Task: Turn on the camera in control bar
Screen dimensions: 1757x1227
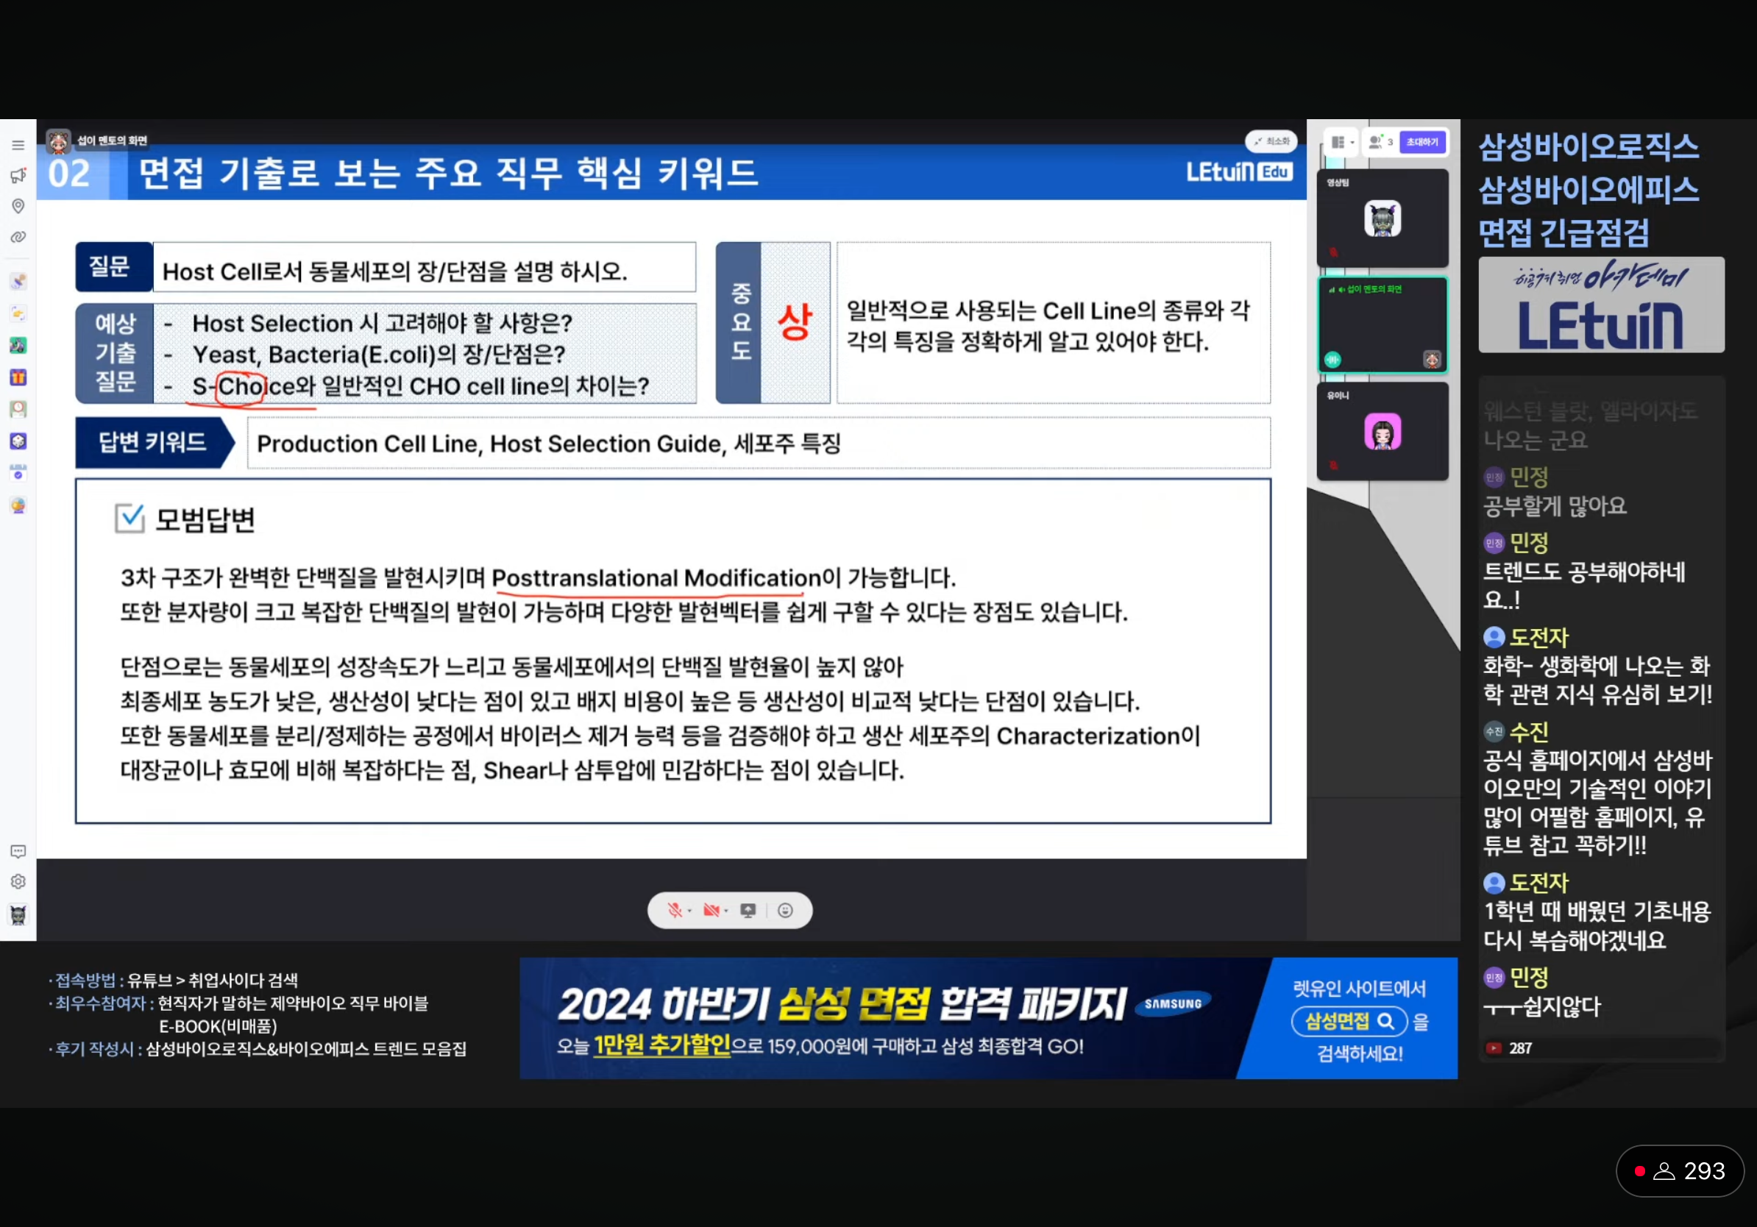Action: tap(711, 910)
